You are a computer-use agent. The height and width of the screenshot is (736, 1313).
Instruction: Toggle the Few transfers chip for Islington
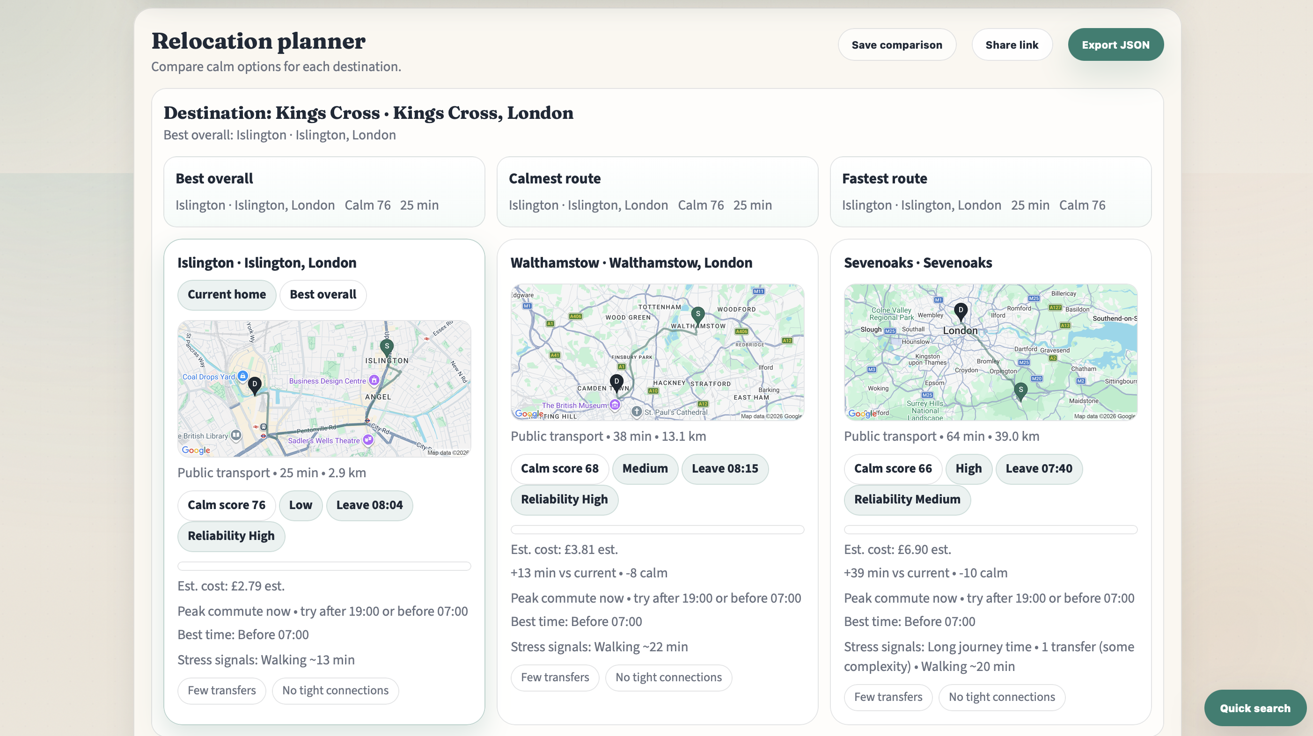click(222, 691)
